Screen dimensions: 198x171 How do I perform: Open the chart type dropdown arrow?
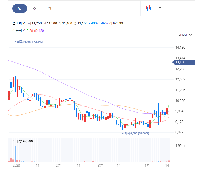[160, 7]
